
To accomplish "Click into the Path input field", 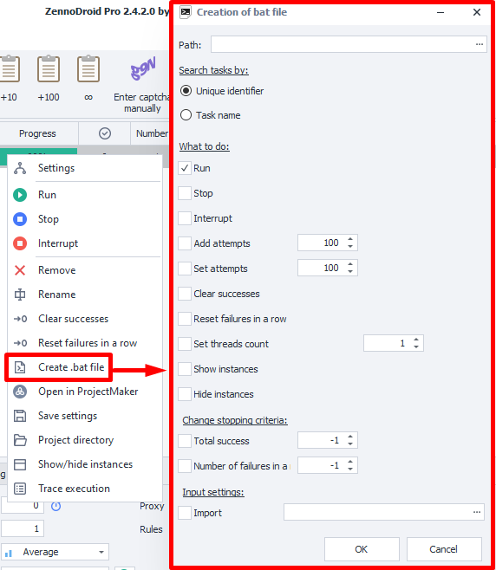I will 342,44.
